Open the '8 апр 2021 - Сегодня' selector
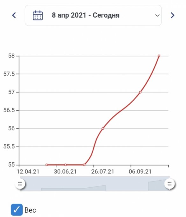Screen dimensions: 186x217 coord(93,15)
